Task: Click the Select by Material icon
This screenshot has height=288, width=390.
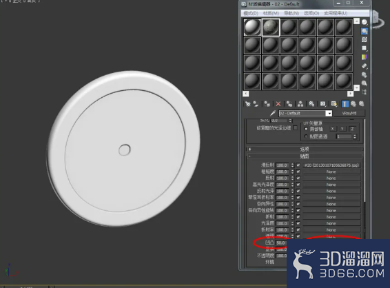Action: coord(365,83)
